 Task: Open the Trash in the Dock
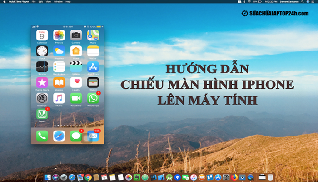pyautogui.click(x=270, y=177)
